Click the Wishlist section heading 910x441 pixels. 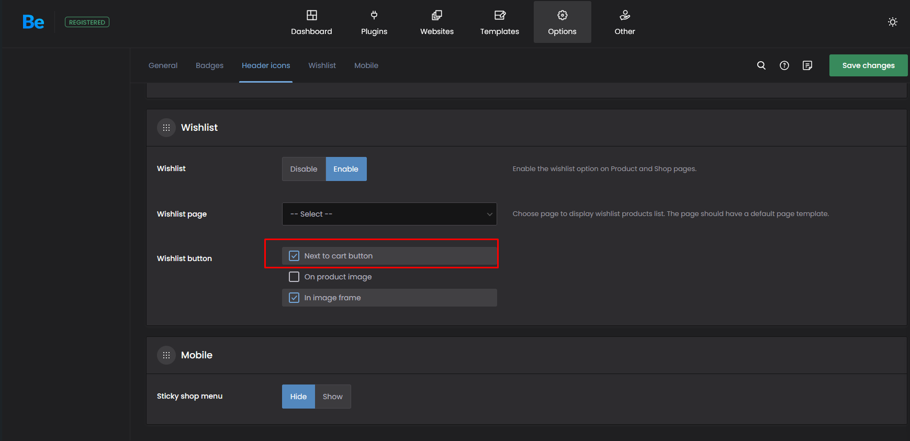coord(199,128)
